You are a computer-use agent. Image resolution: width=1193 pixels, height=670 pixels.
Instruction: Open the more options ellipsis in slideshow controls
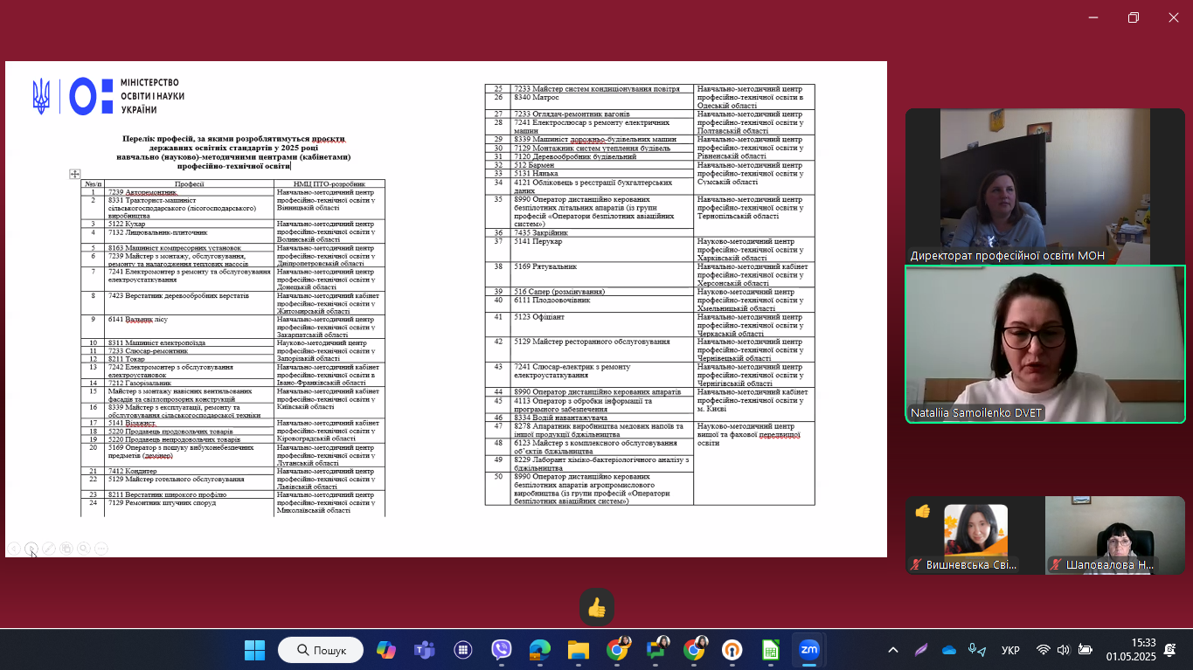[101, 549]
